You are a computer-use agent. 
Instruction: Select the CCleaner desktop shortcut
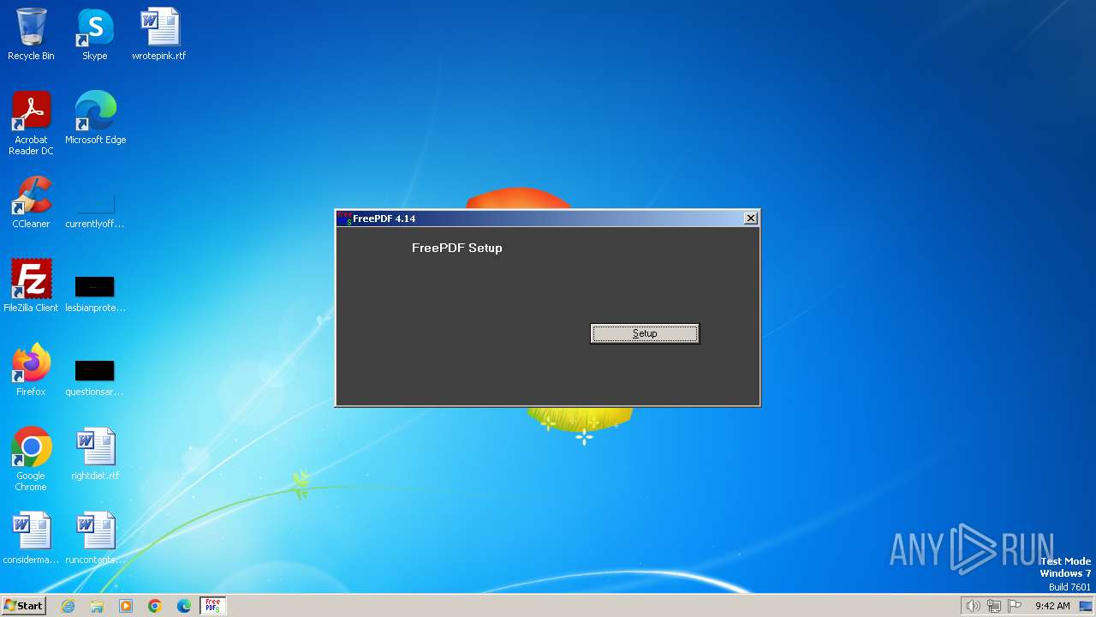point(31,202)
